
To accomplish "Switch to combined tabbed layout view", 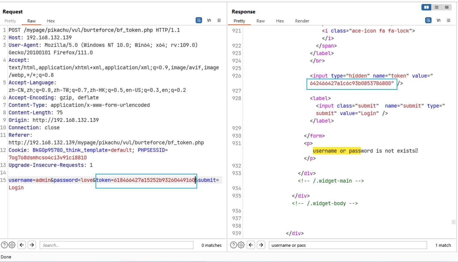I will pyautogui.click(x=447, y=7).
